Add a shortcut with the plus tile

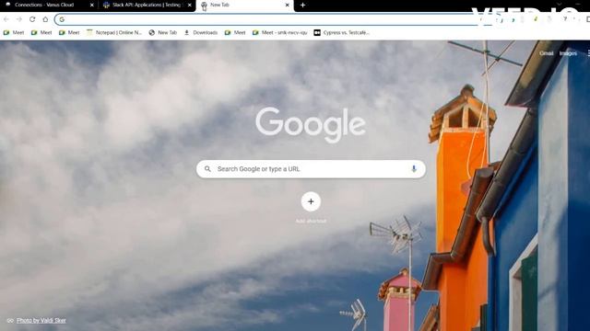[311, 202]
